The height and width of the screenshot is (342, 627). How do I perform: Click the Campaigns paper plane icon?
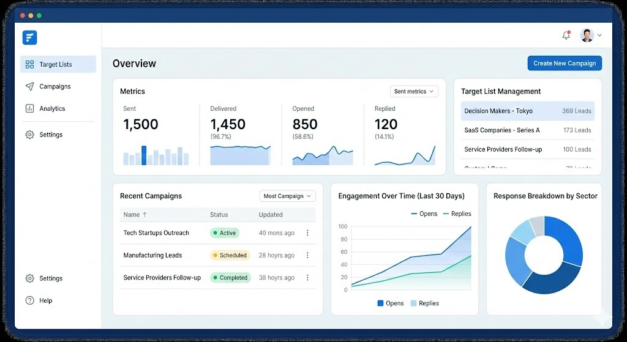pos(29,86)
